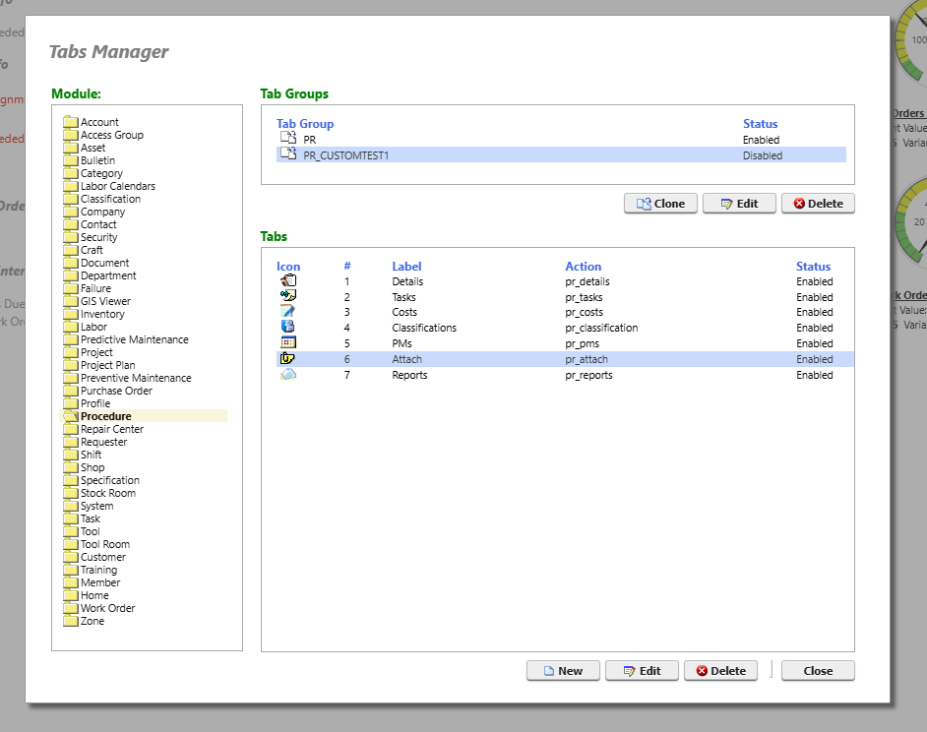The width and height of the screenshot is (927, 732).
Task: Click the Disabled status of PR_CUSTOMTEST1
Action: 763,155
